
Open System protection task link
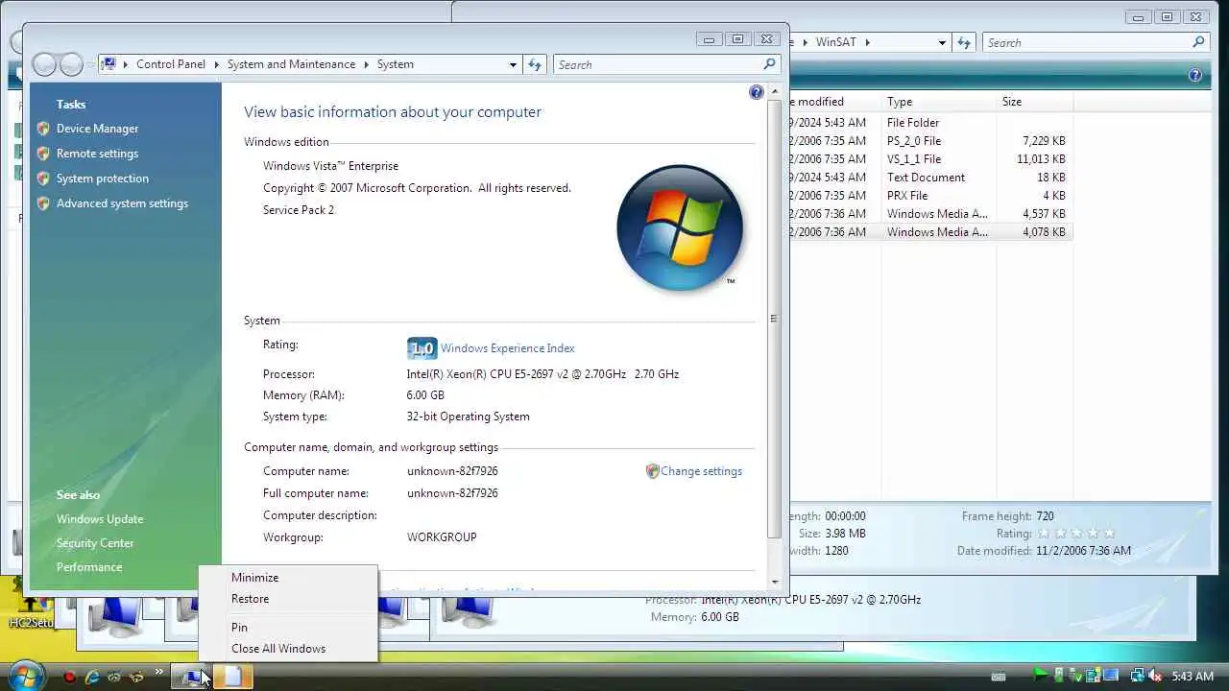102,179
